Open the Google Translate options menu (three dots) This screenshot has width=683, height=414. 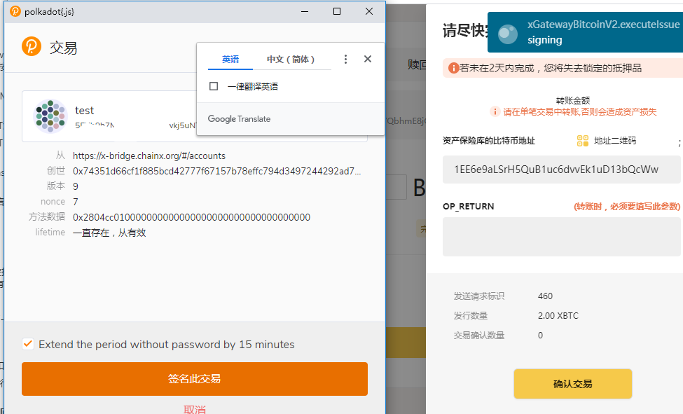click(345, 60)
